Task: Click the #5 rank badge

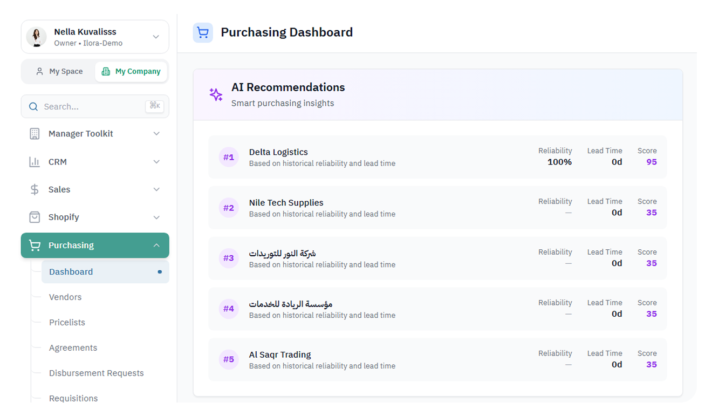Action: 229,360
